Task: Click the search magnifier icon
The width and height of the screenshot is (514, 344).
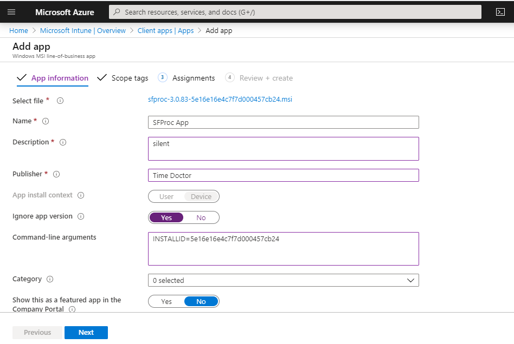Action: (x=117, y=12)
